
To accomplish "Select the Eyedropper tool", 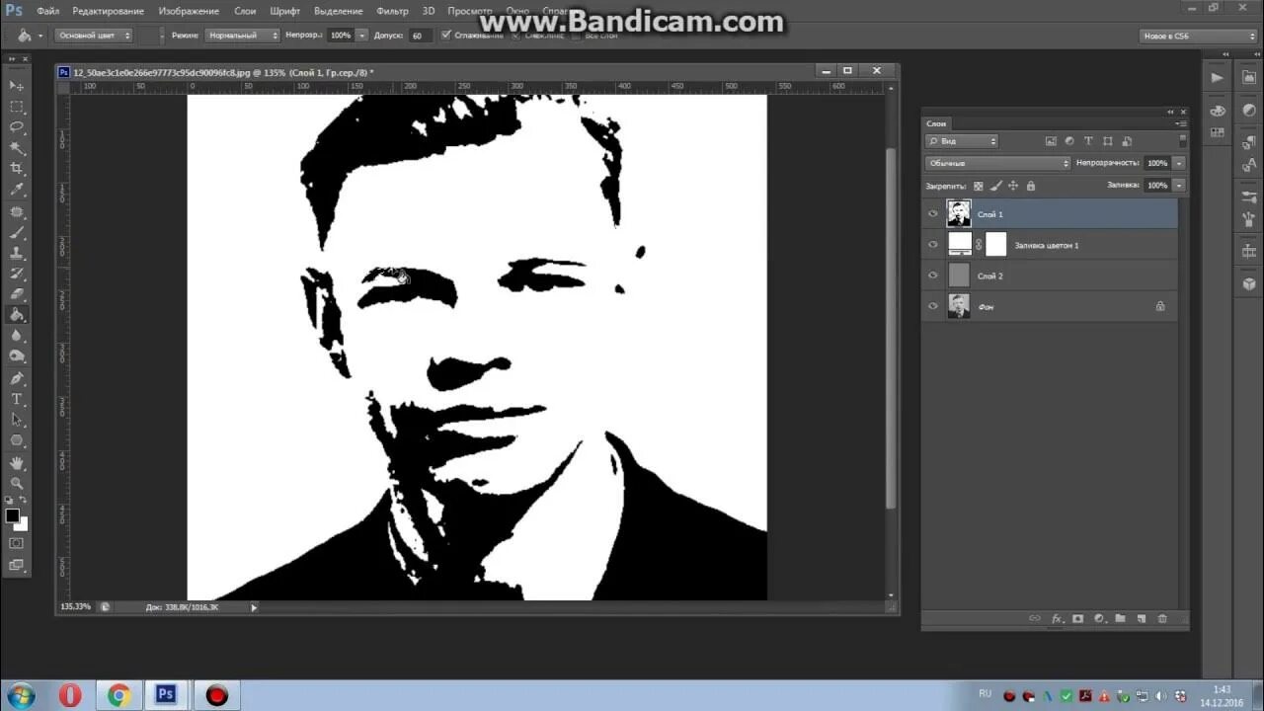I will click(x=17, y=190).
